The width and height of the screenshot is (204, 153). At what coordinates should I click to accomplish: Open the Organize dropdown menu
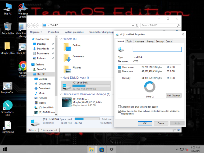(x=36, y=32)
